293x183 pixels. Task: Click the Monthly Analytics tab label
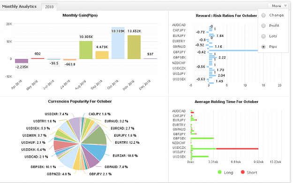(19, 7)
